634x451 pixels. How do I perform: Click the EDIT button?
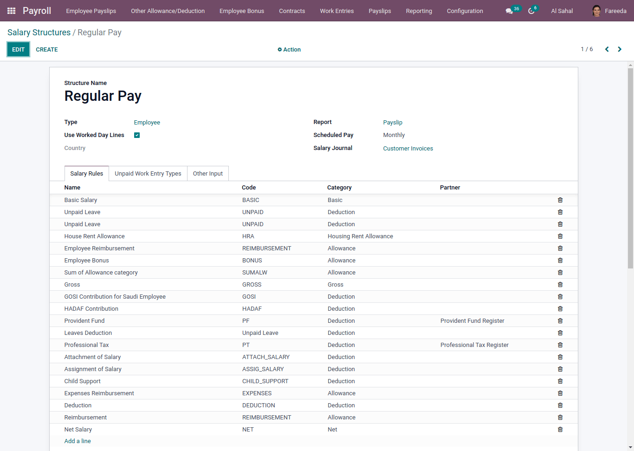click(x=19, y=50)
